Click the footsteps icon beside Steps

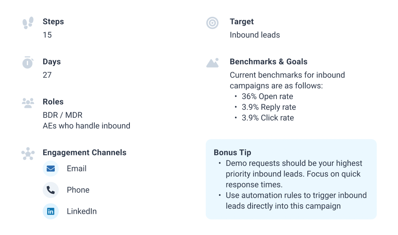tap(28, 23)
